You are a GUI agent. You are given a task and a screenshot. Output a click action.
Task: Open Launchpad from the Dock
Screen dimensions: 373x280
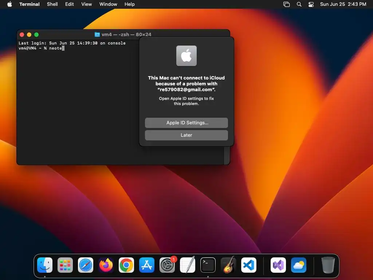[x=65, y=265]
